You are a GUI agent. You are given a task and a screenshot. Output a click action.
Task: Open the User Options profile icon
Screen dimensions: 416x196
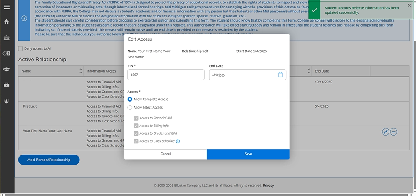pyautogui.click(x=7, y=101)
